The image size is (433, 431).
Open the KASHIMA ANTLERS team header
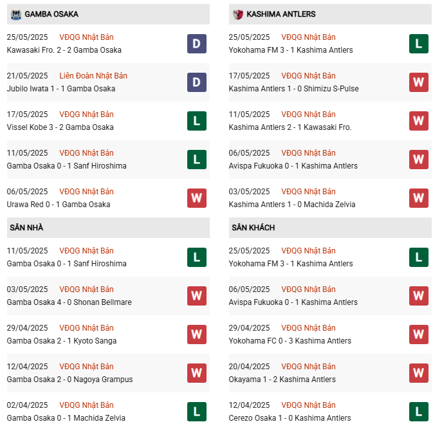[330, 14]
